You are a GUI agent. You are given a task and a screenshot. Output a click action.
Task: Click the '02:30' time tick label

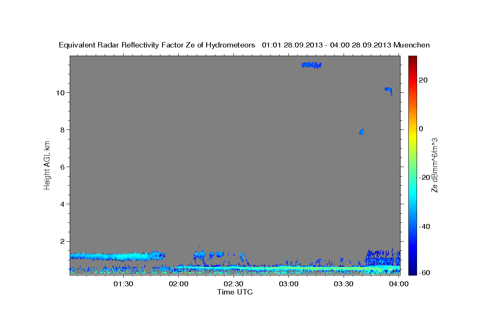pos(234,284)
